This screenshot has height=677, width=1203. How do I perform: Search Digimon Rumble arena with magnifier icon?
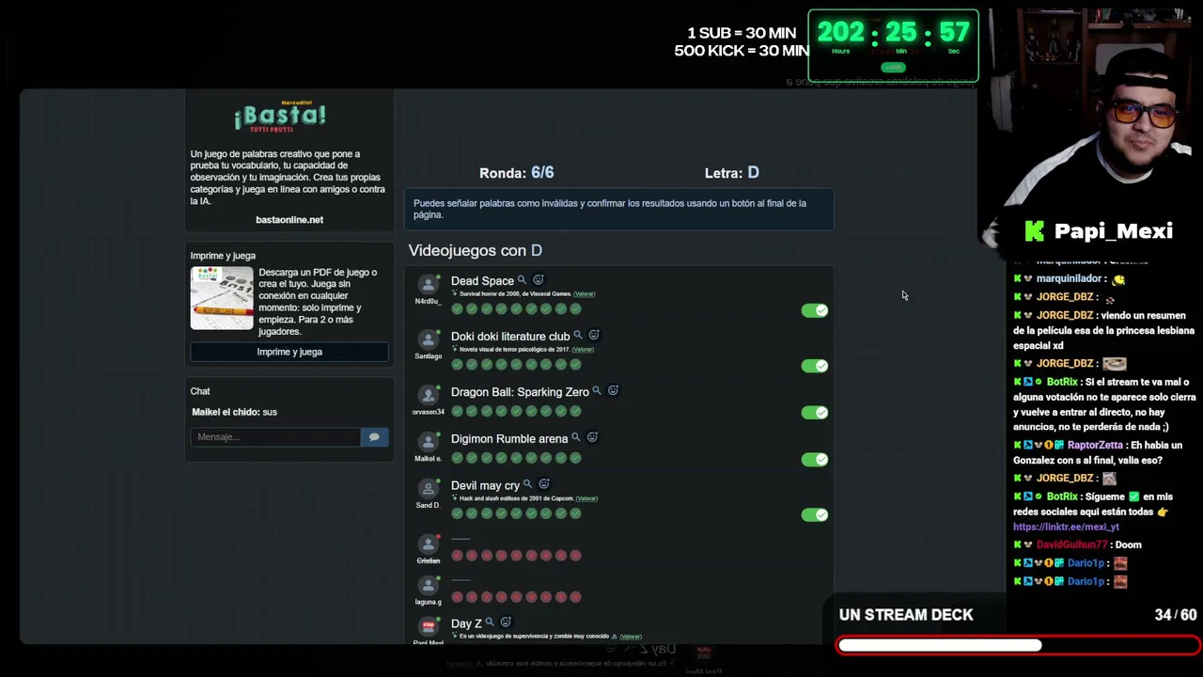576,438
